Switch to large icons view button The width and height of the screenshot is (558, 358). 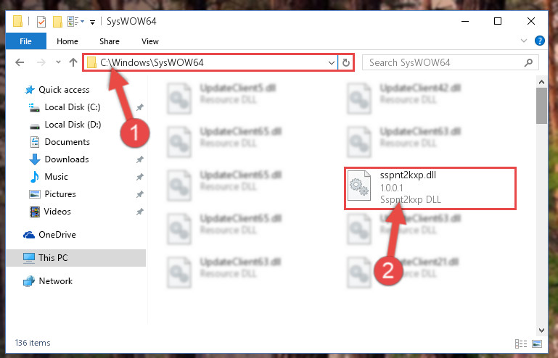[537, 344]
